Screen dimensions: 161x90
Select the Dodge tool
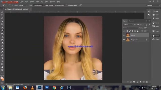point(2,52)
